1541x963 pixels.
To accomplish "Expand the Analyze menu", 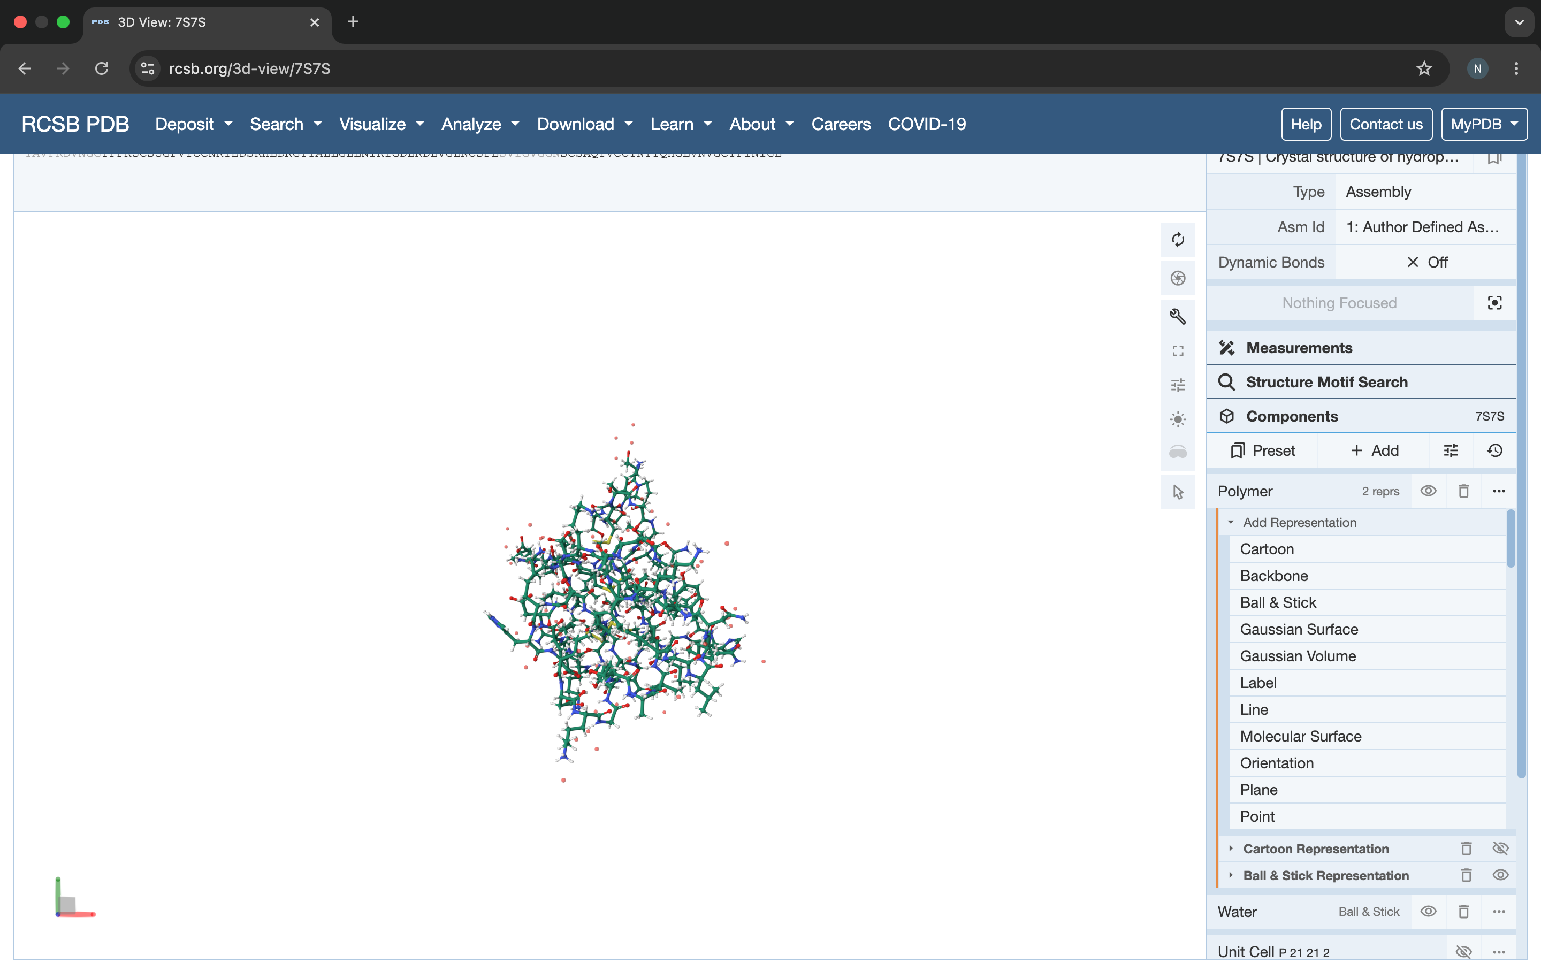I will [481, 124].
